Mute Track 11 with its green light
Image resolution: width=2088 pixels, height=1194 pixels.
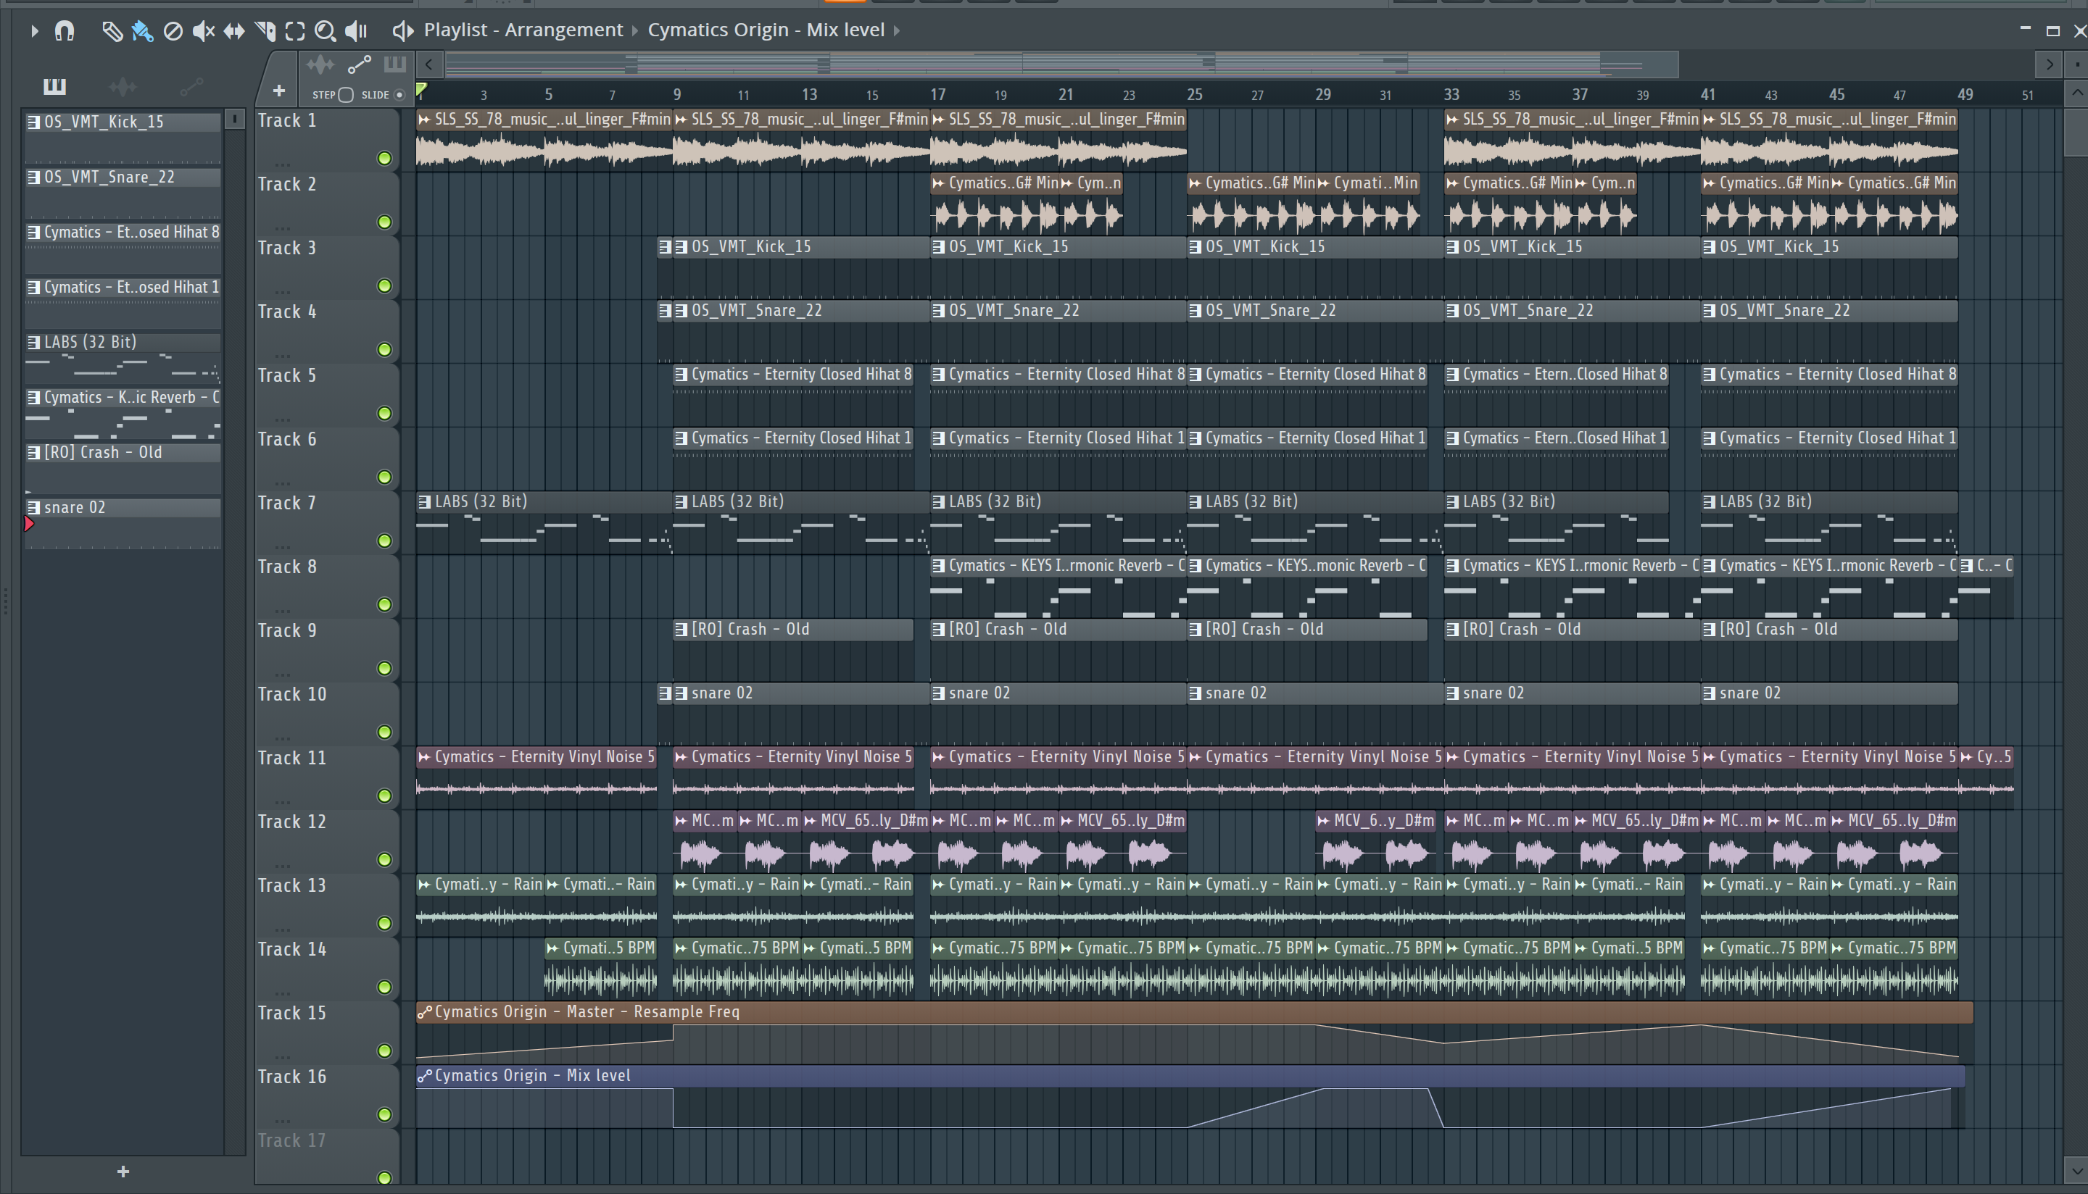click(x=384, y=796)
